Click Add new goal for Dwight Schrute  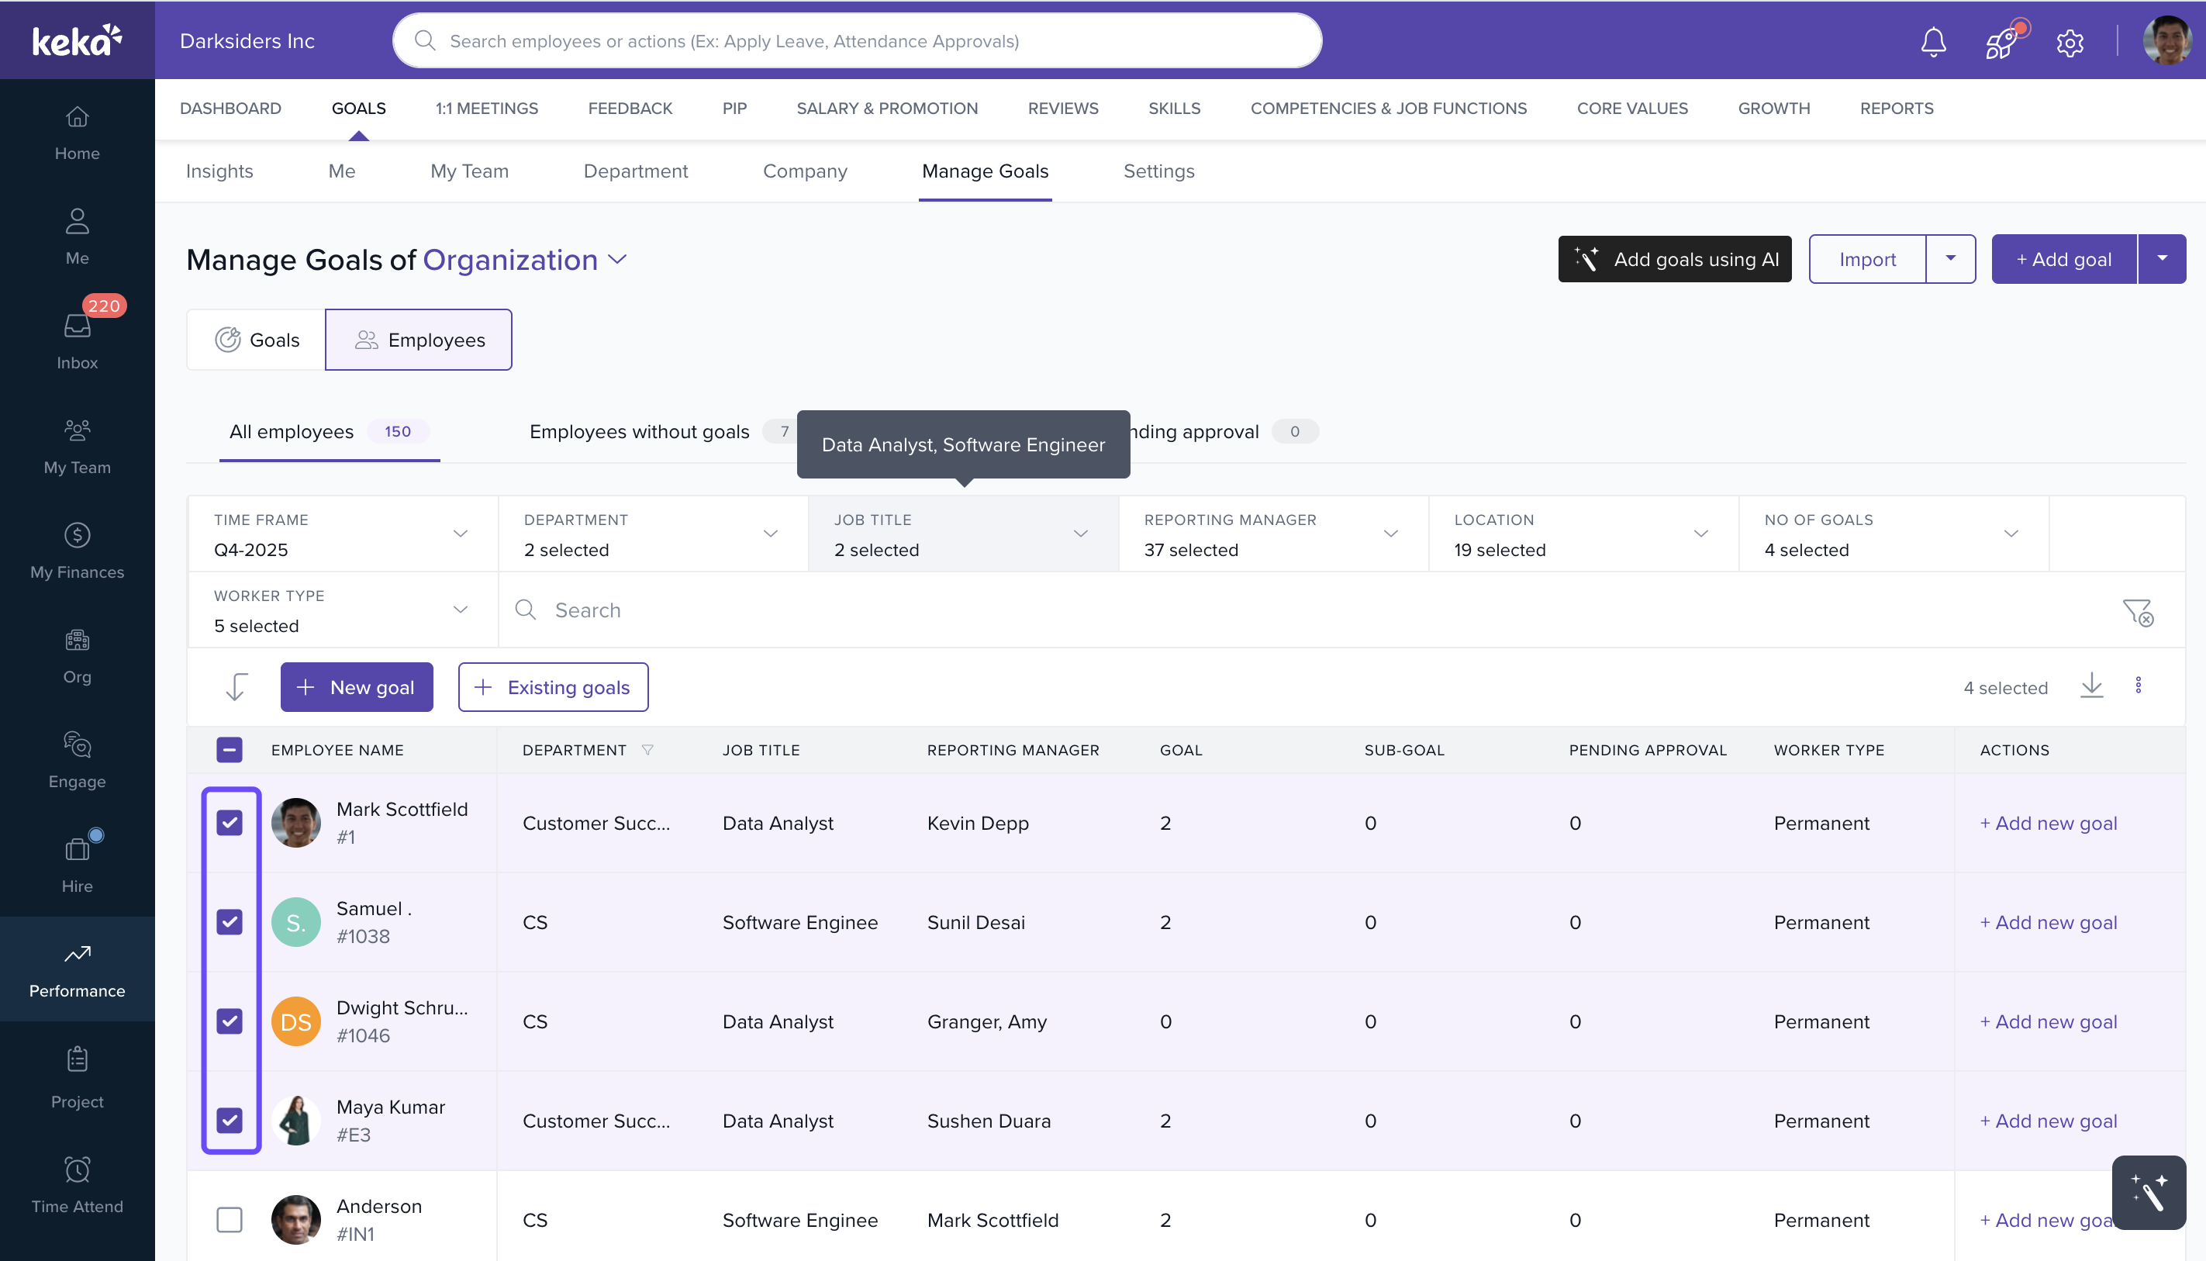[2048, 1022]
